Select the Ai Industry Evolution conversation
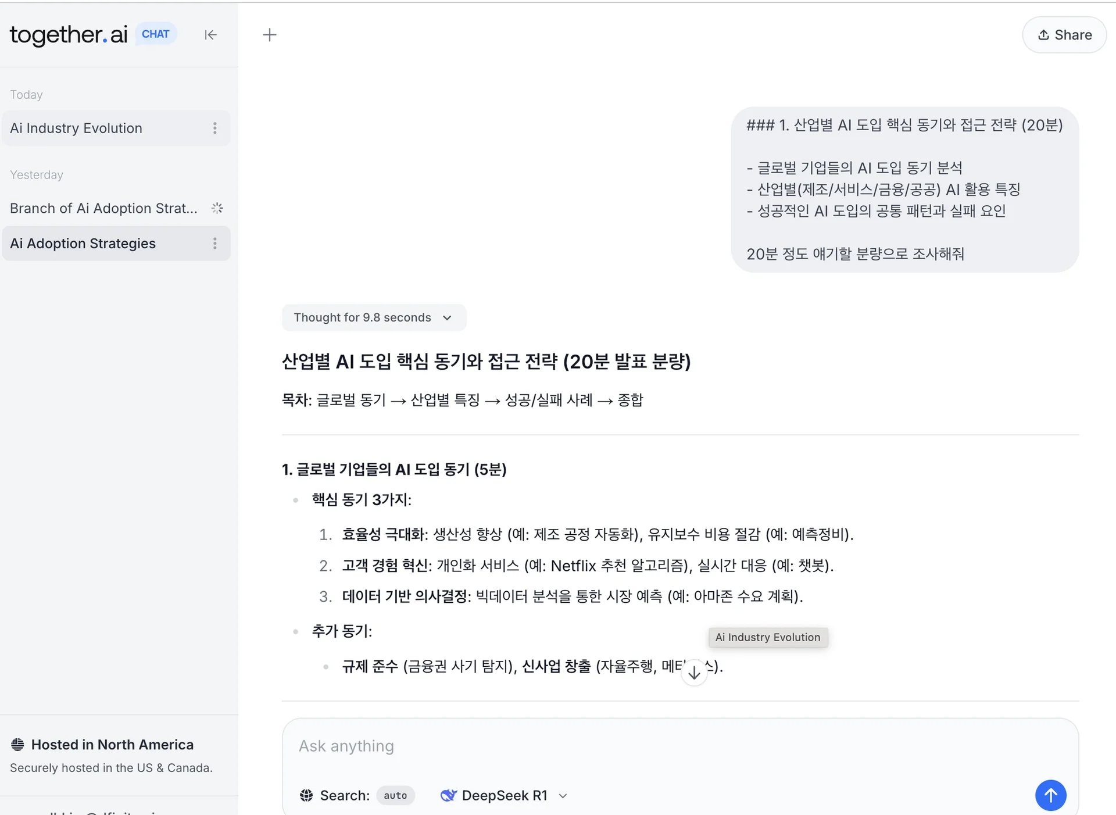This screenshot has width=1116, height=815. pos(76,128)
